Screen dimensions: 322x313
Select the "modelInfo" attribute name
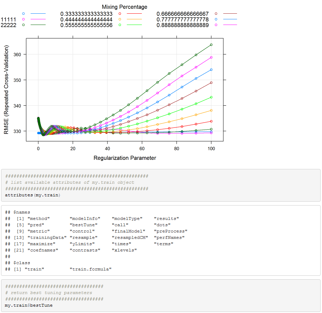pyautogui.click(x=85, y=219)
